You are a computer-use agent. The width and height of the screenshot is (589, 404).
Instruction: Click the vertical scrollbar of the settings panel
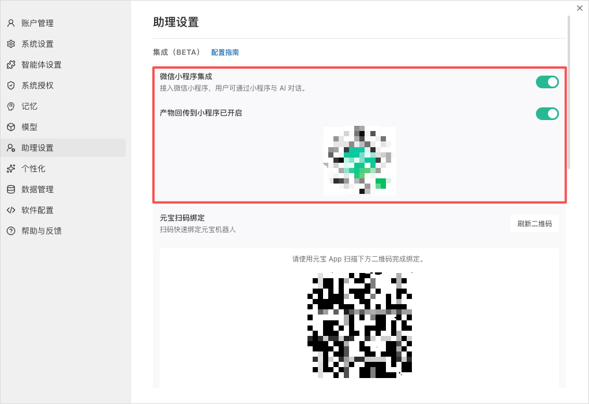pyautogui.click(x=569, y=92)
